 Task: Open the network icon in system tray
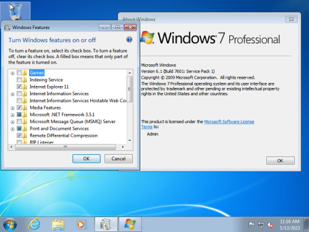click(261, 225)
